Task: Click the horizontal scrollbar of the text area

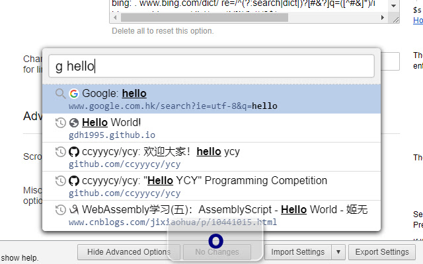Action: click(x=198, y=18)
